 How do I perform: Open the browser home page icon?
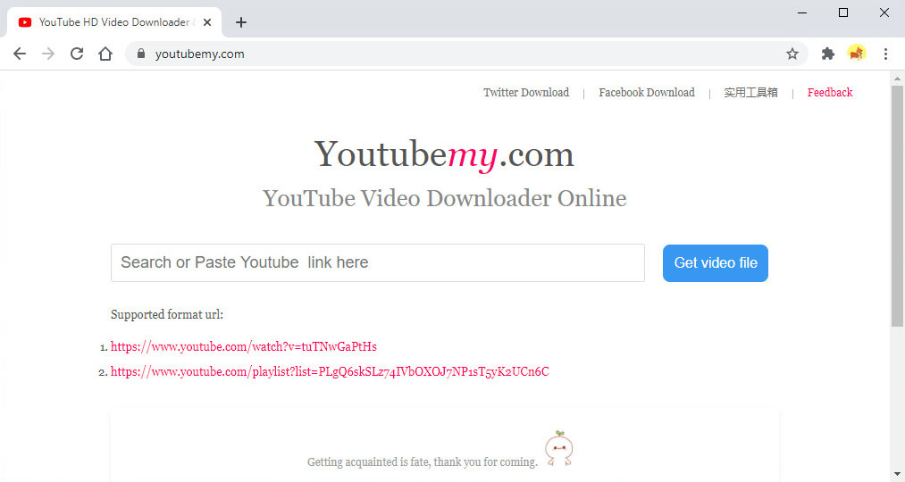coord(105,54)
